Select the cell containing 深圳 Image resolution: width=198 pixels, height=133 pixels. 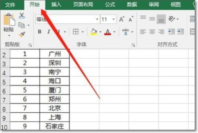pyautogui.click(x=54, y=63)
